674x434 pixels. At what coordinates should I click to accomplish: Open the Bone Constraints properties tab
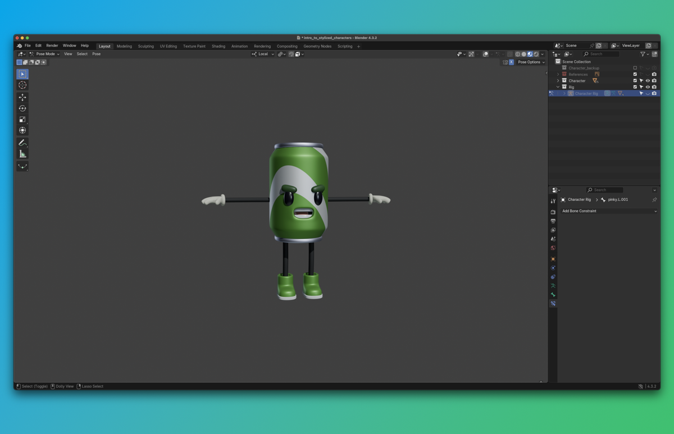[553, 304]
